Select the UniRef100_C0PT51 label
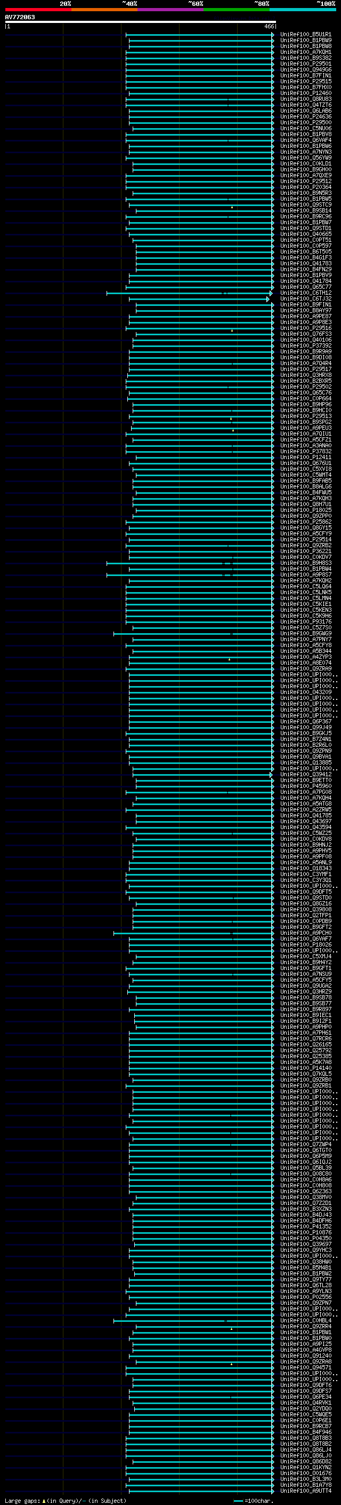 pyautogui.click(x=305, y=240)
